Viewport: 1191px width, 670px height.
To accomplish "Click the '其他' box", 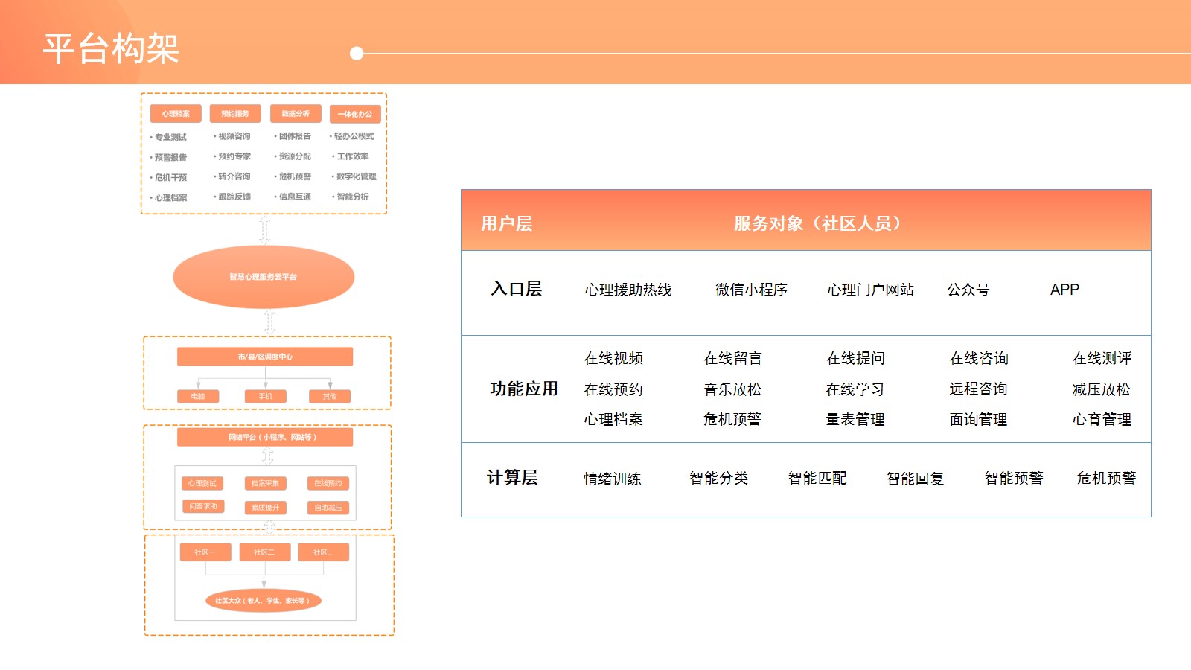I will click(x=330, y=397).
